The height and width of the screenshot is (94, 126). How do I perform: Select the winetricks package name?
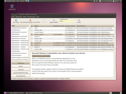38,43
